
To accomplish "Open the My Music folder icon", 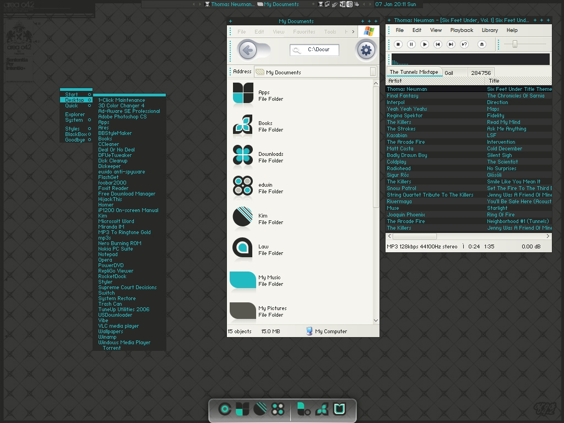I will tap(243, 280).
